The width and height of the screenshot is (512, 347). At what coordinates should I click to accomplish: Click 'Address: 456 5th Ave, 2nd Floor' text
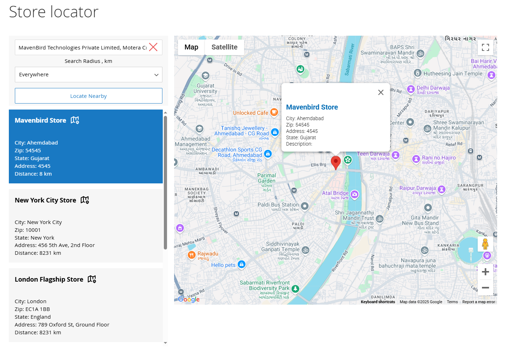tap(54, 245)
